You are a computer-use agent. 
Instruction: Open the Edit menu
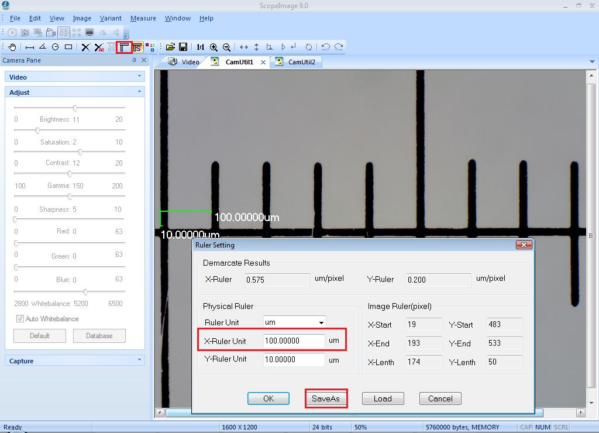[35, 18]
